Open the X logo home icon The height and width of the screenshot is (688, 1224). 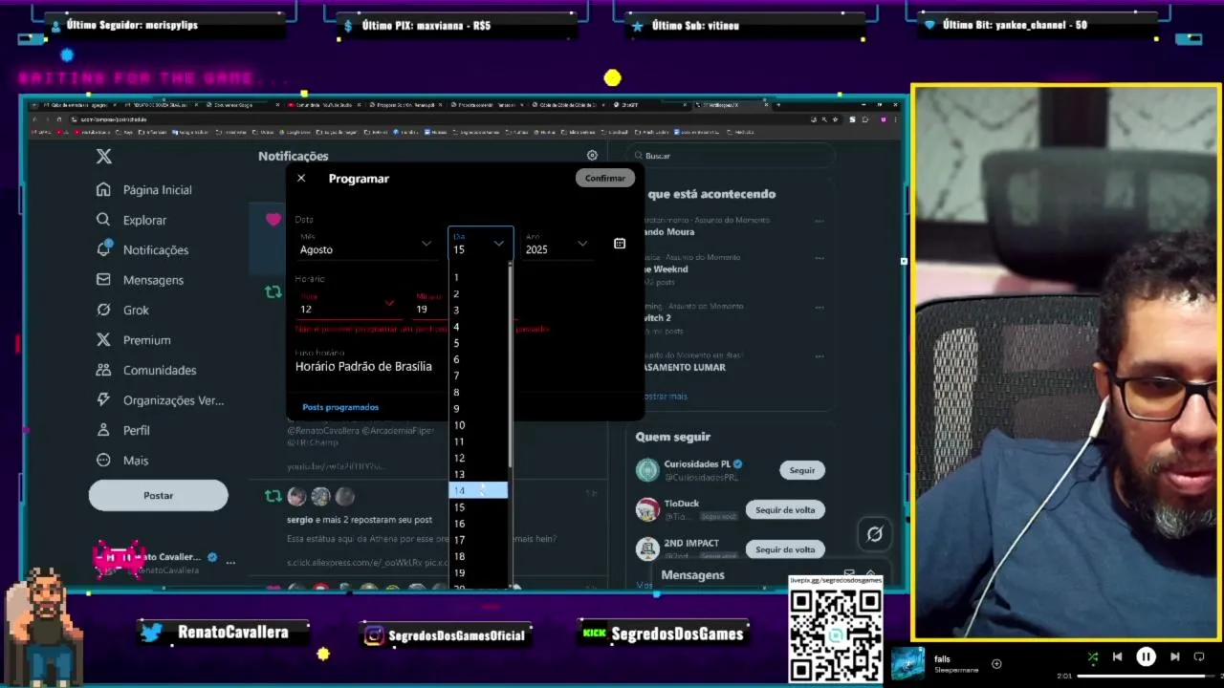104,157
